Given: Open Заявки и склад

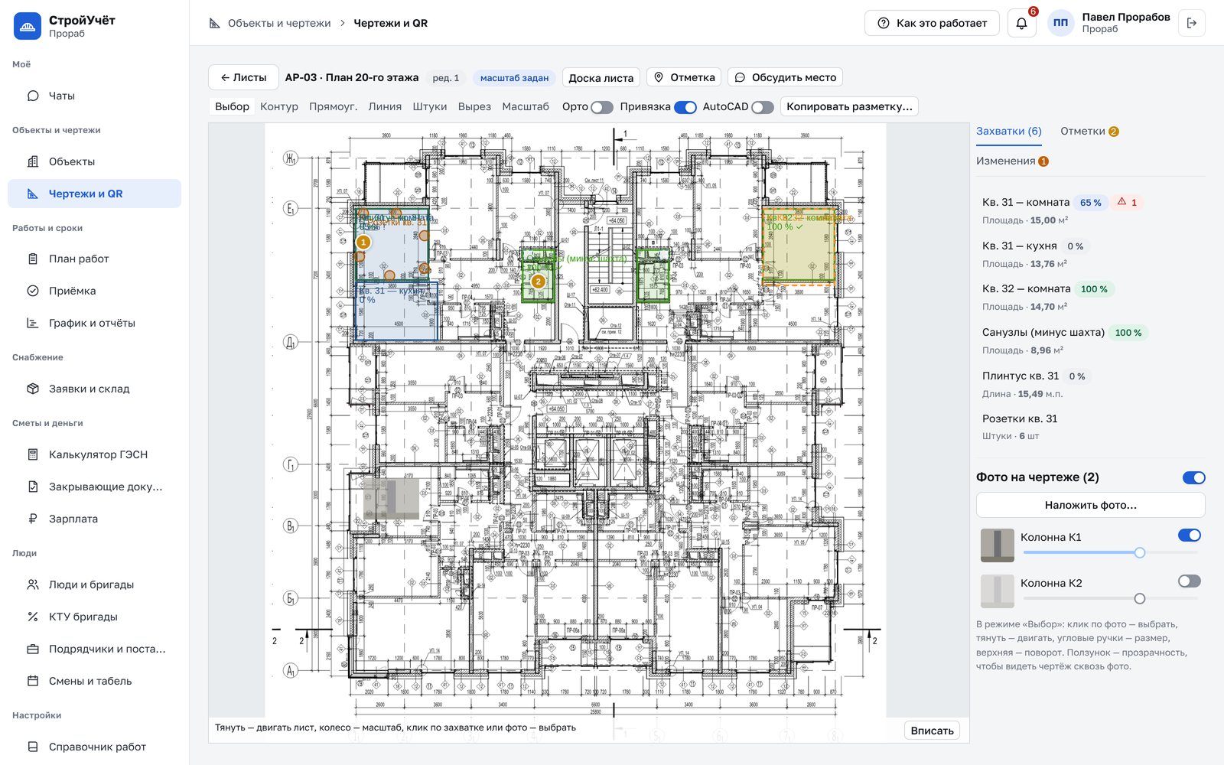Looking at the screenshot, I should coord(94,389).
